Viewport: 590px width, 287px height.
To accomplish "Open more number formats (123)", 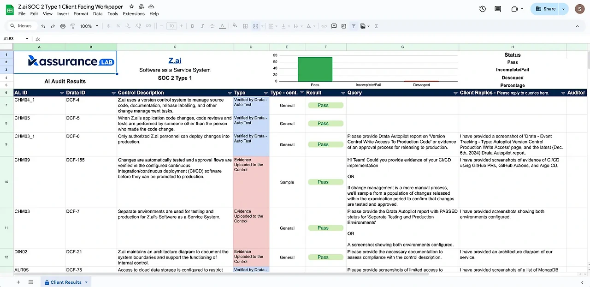I will (x=148, y=26).
